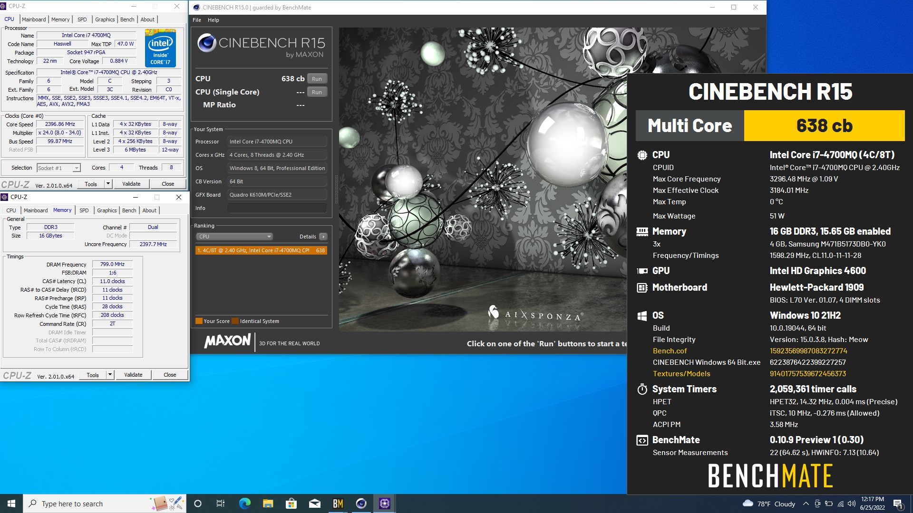
Task: Switch to Cinebench taskbar icon
Action: [361, 503]
